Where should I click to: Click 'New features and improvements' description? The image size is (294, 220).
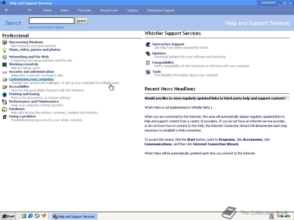click(33, 46)
